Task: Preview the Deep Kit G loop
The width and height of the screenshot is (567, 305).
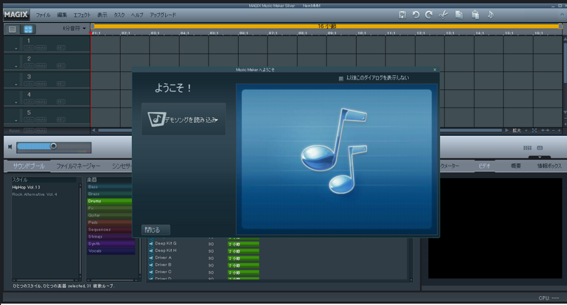Action: click(151, 244)
